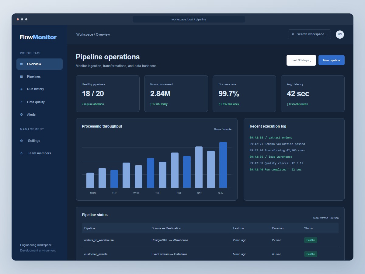365x274 pixels.
Task: Open the Overview menu item
Action: pos(40,64)
